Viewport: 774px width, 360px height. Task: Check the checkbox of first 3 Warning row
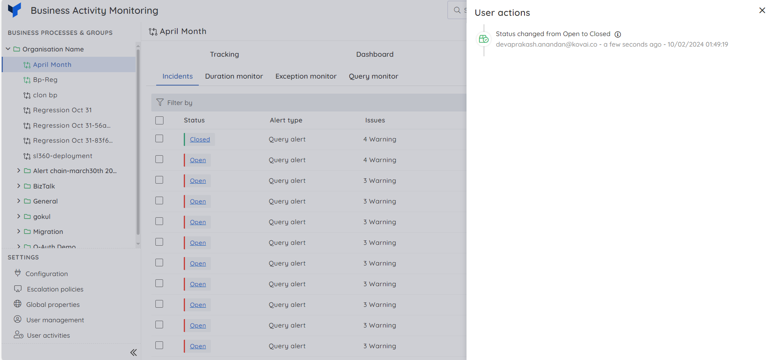159,180
